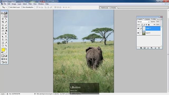Select the History Brush tool
The width and height of the screenshot is (169, 95).
click(6, 28)
